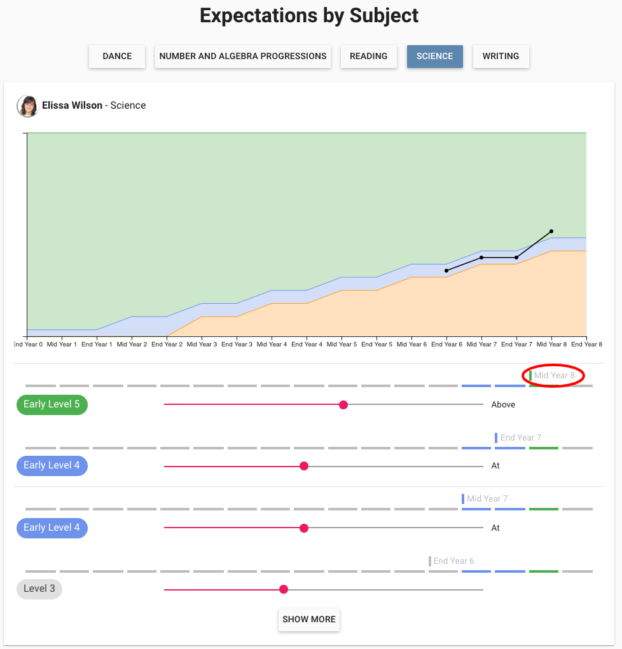Click the End Year 7 marker label above the bars
Image resolution: width=622 pixels, height=649 pixels.
[520, 437]
